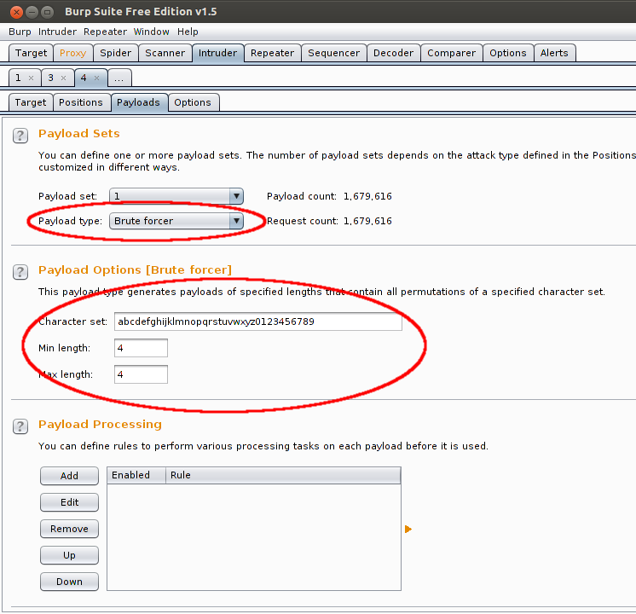Open new attack tab labeled ...
The height and width of the screenshot is (614, 636).
119,78
